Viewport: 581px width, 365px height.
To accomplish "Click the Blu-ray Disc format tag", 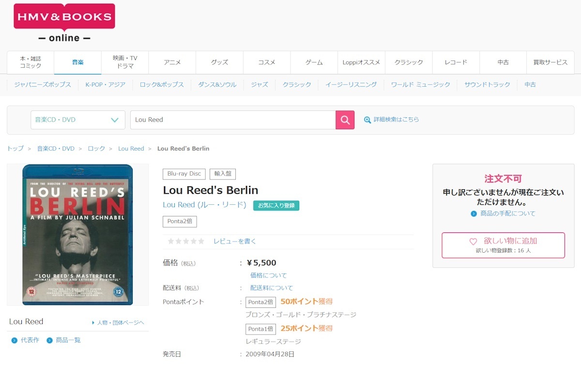I will coord(184,174).
